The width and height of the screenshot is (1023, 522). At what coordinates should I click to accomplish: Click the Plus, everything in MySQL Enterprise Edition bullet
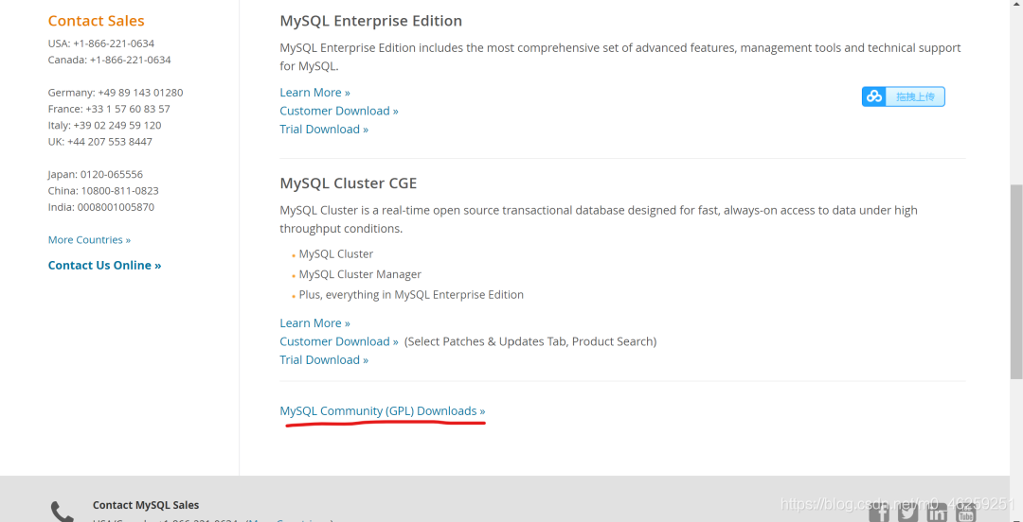pos(411,294)
